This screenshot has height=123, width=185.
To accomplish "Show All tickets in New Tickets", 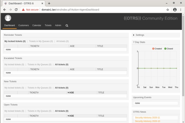I will click(x=62, y=88).
